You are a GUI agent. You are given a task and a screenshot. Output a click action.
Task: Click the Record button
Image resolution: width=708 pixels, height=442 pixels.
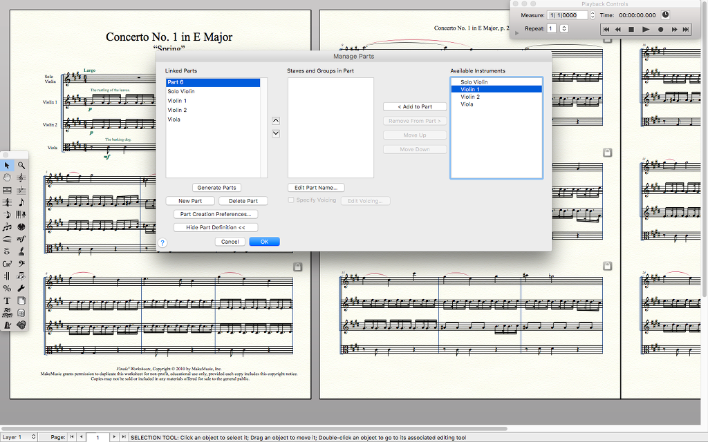pyautogui.click(x=660, y=29)
